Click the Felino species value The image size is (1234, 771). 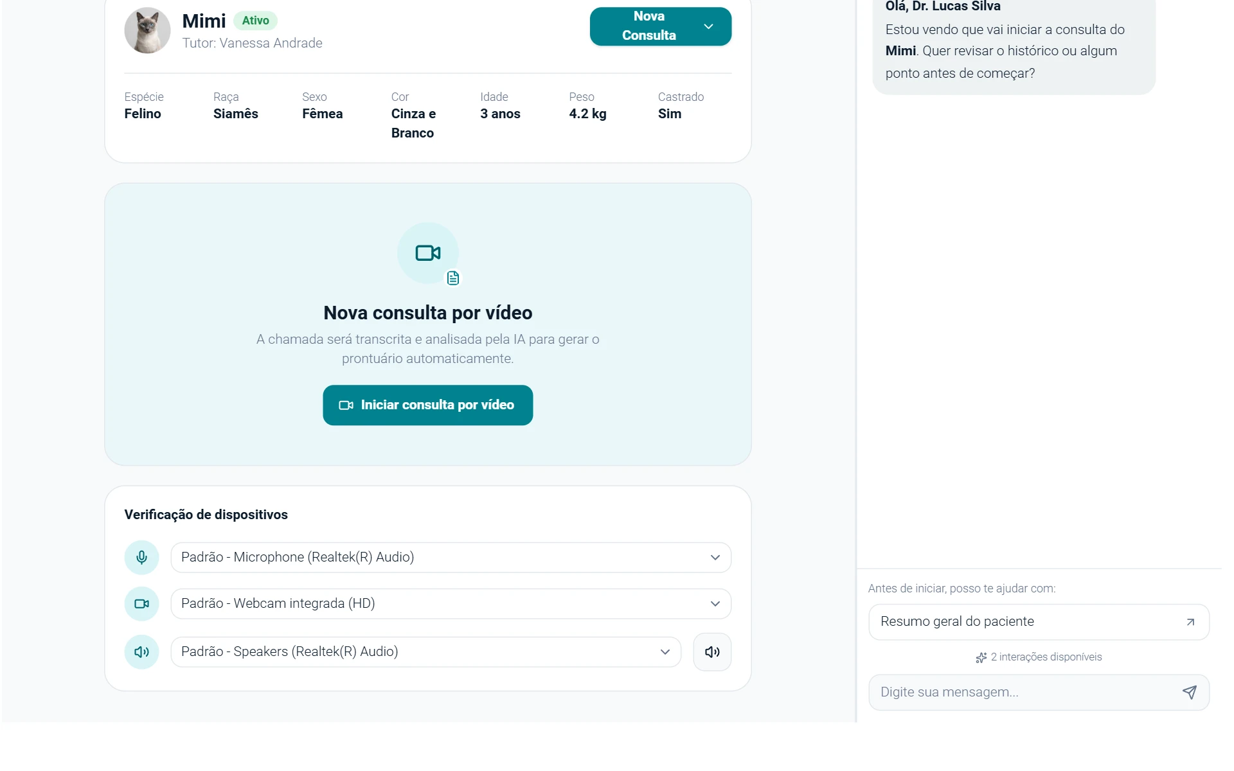coord(143,114)
